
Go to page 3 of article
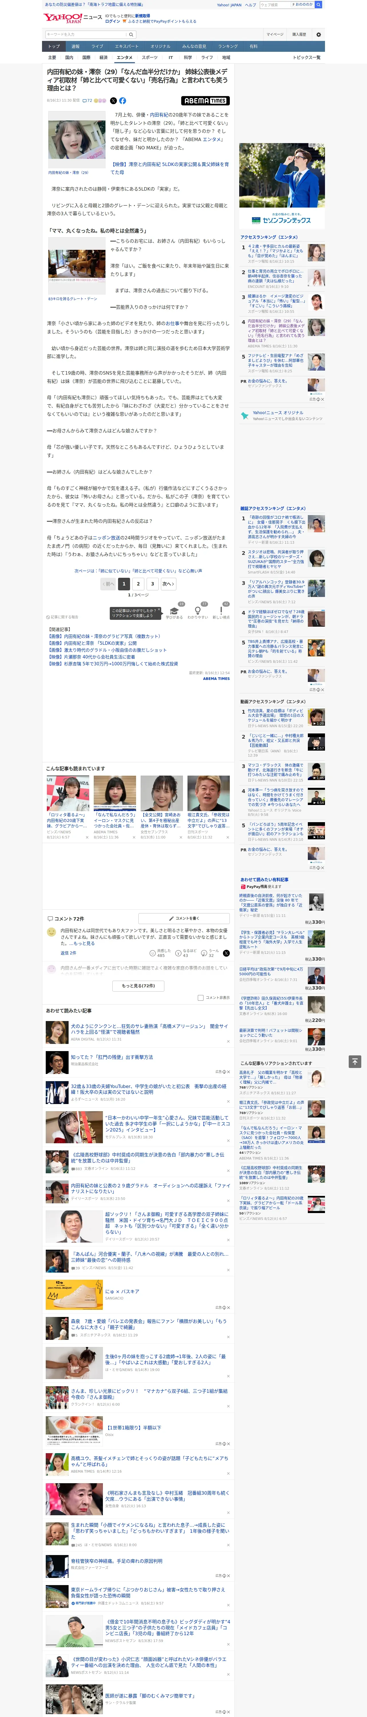pos(153,584)
